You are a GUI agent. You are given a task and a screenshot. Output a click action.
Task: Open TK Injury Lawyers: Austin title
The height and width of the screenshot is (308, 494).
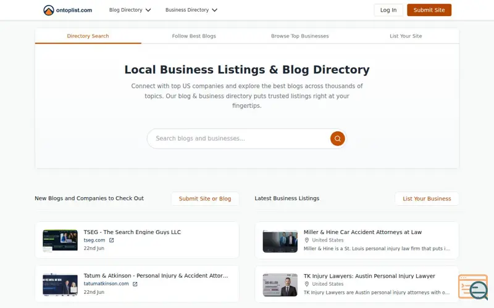tap(369, 276)
